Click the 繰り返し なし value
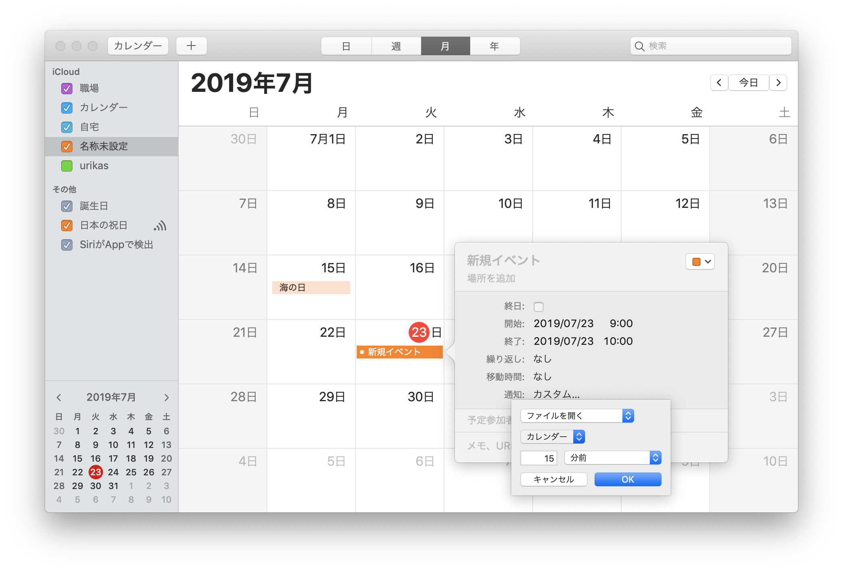 click(x=542, y=359)
